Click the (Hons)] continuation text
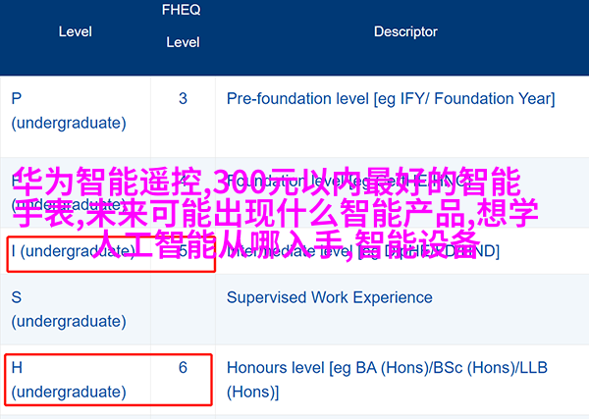The width and height of the screenshot is (589, 419). 253,392
